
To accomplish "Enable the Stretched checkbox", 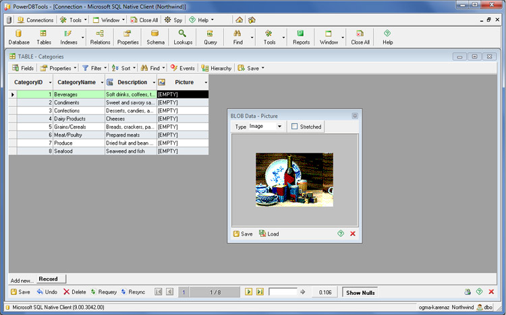I will [x=295, y=127].
